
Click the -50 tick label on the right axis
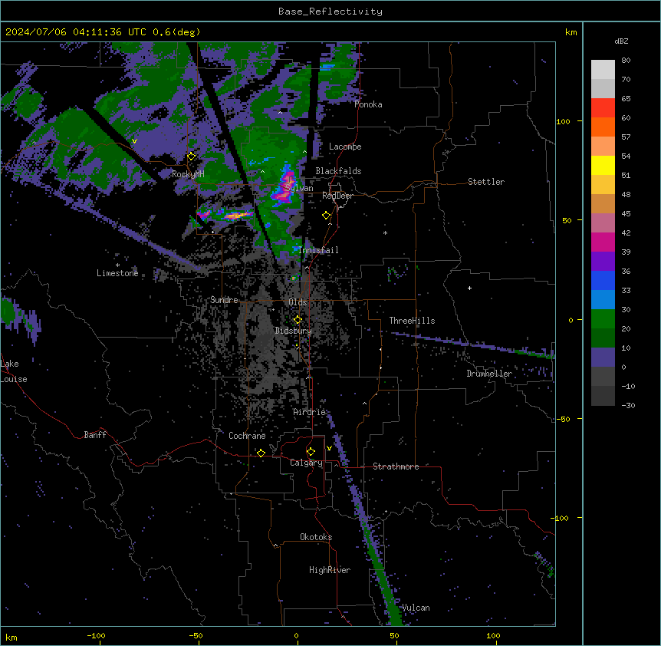click(563, 419)
